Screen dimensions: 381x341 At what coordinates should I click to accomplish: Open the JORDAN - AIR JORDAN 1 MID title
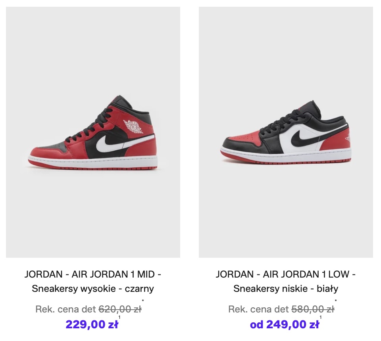point(93,274)
